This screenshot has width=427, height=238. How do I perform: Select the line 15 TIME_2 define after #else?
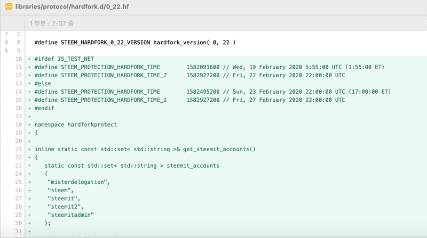click(189, 100)
